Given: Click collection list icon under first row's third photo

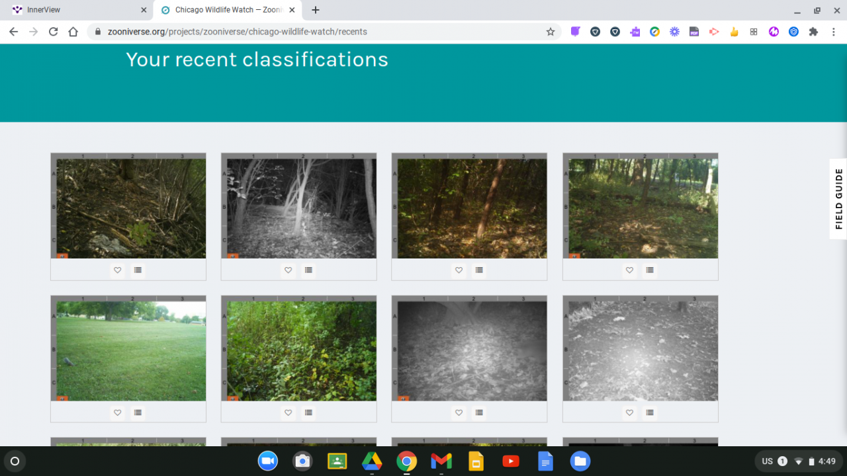Looking at the screenshot, I should click(479, 270).
